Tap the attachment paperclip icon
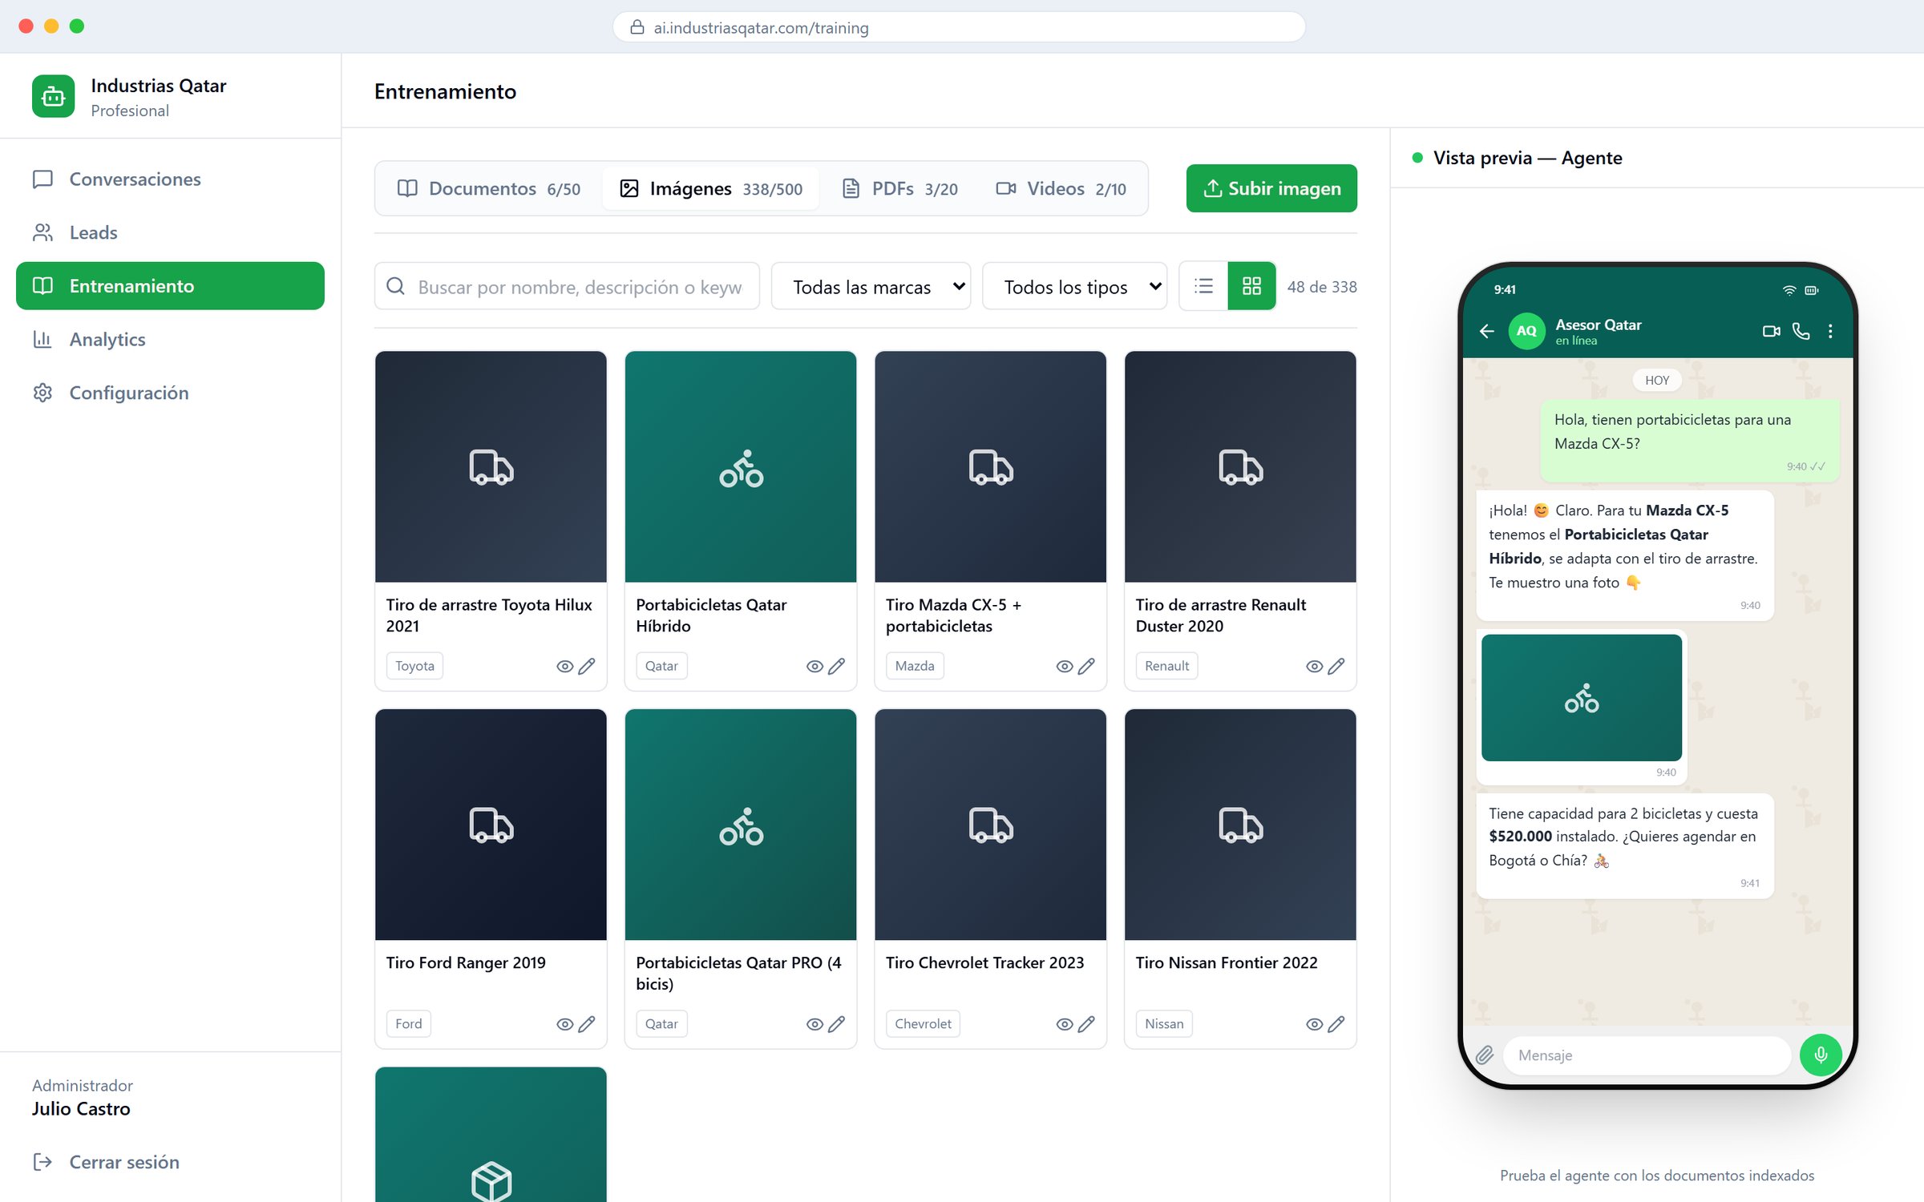Image resolution: width=1924 pixels, height=1202 pixels. click(1485, 1055)
